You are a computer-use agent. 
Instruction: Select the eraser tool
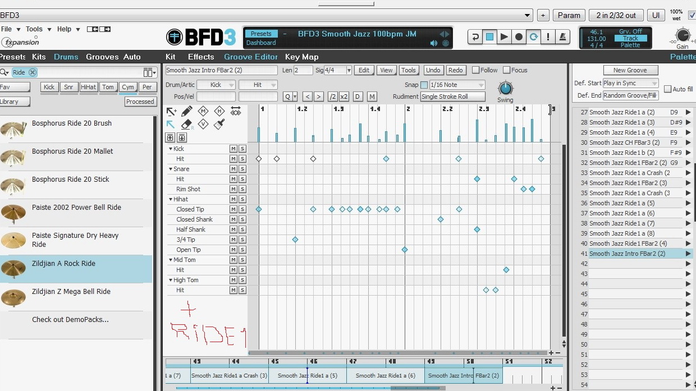187,125
